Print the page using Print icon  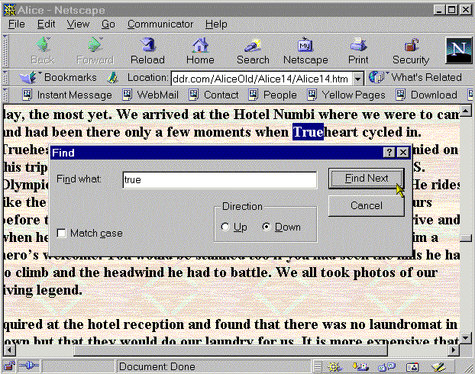pos(358,50)
